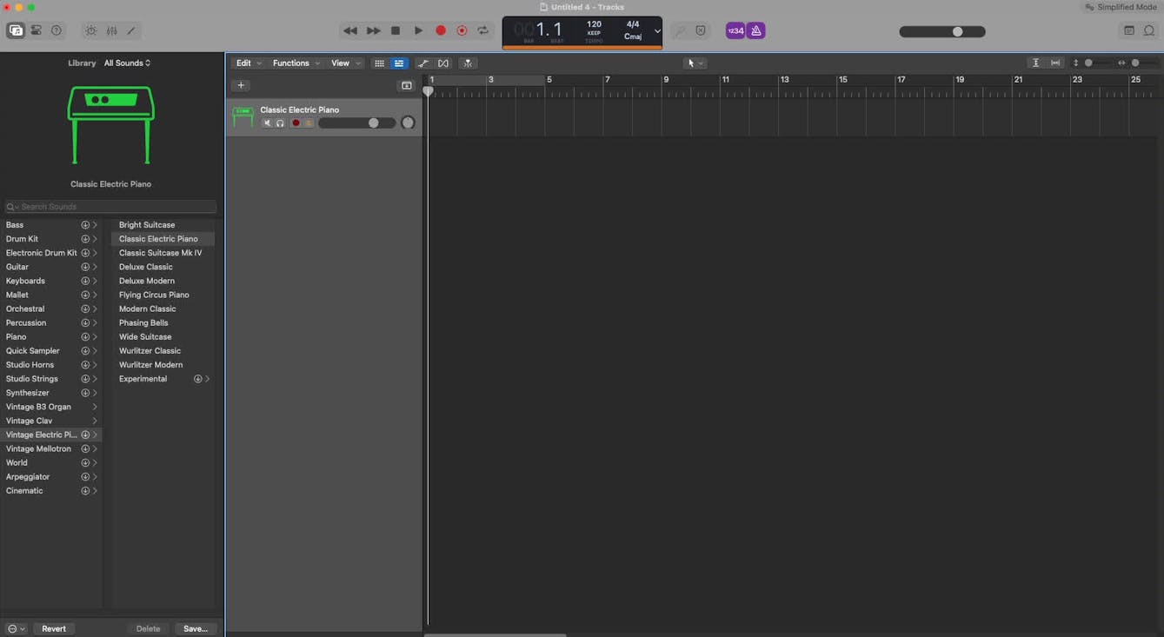Open the All Sounds dropdown

point(128,63)
